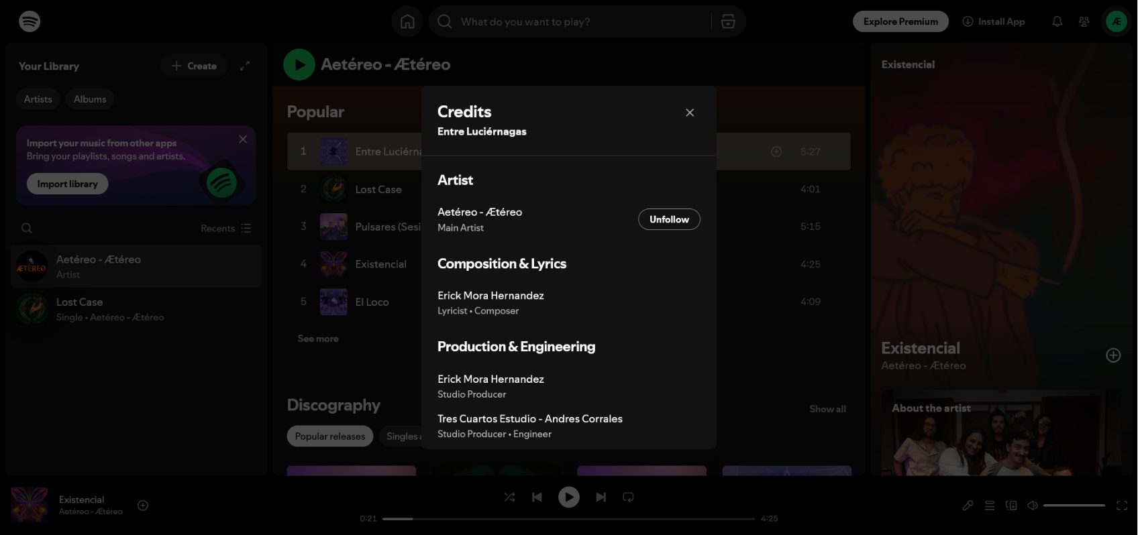Click Explore Premium
1138x535 pixels.
pyautogui.click(x=900, y=21)
